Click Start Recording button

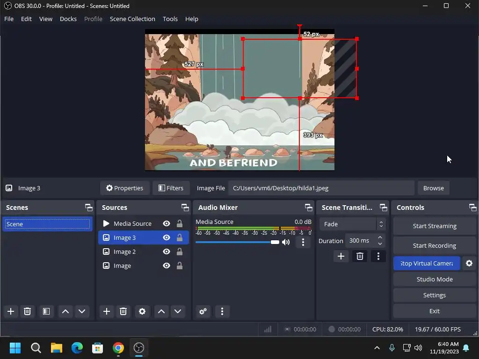[x=435, y=245]
